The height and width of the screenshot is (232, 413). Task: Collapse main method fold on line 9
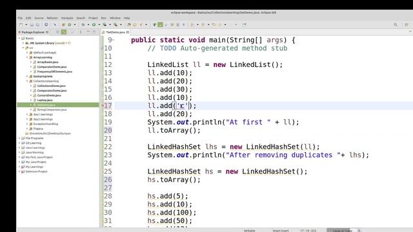[113, 40]
